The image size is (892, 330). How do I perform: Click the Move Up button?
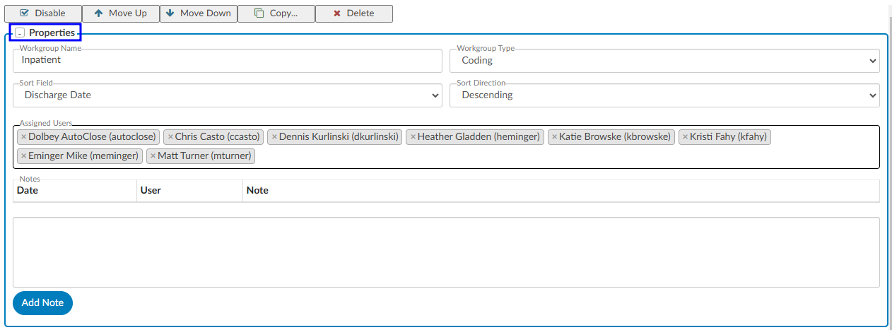[121, 13]
